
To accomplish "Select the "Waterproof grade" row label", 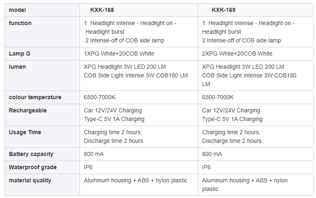I will (x=33, y=167).
